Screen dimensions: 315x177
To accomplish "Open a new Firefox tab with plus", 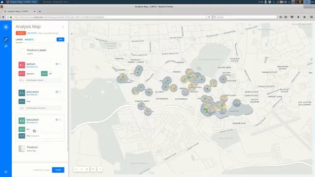I will [40, 11].
